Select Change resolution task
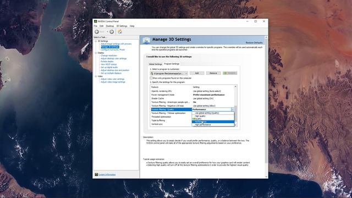Image resolution: width=352 pixels, height=198 pixels. point(109,56)
